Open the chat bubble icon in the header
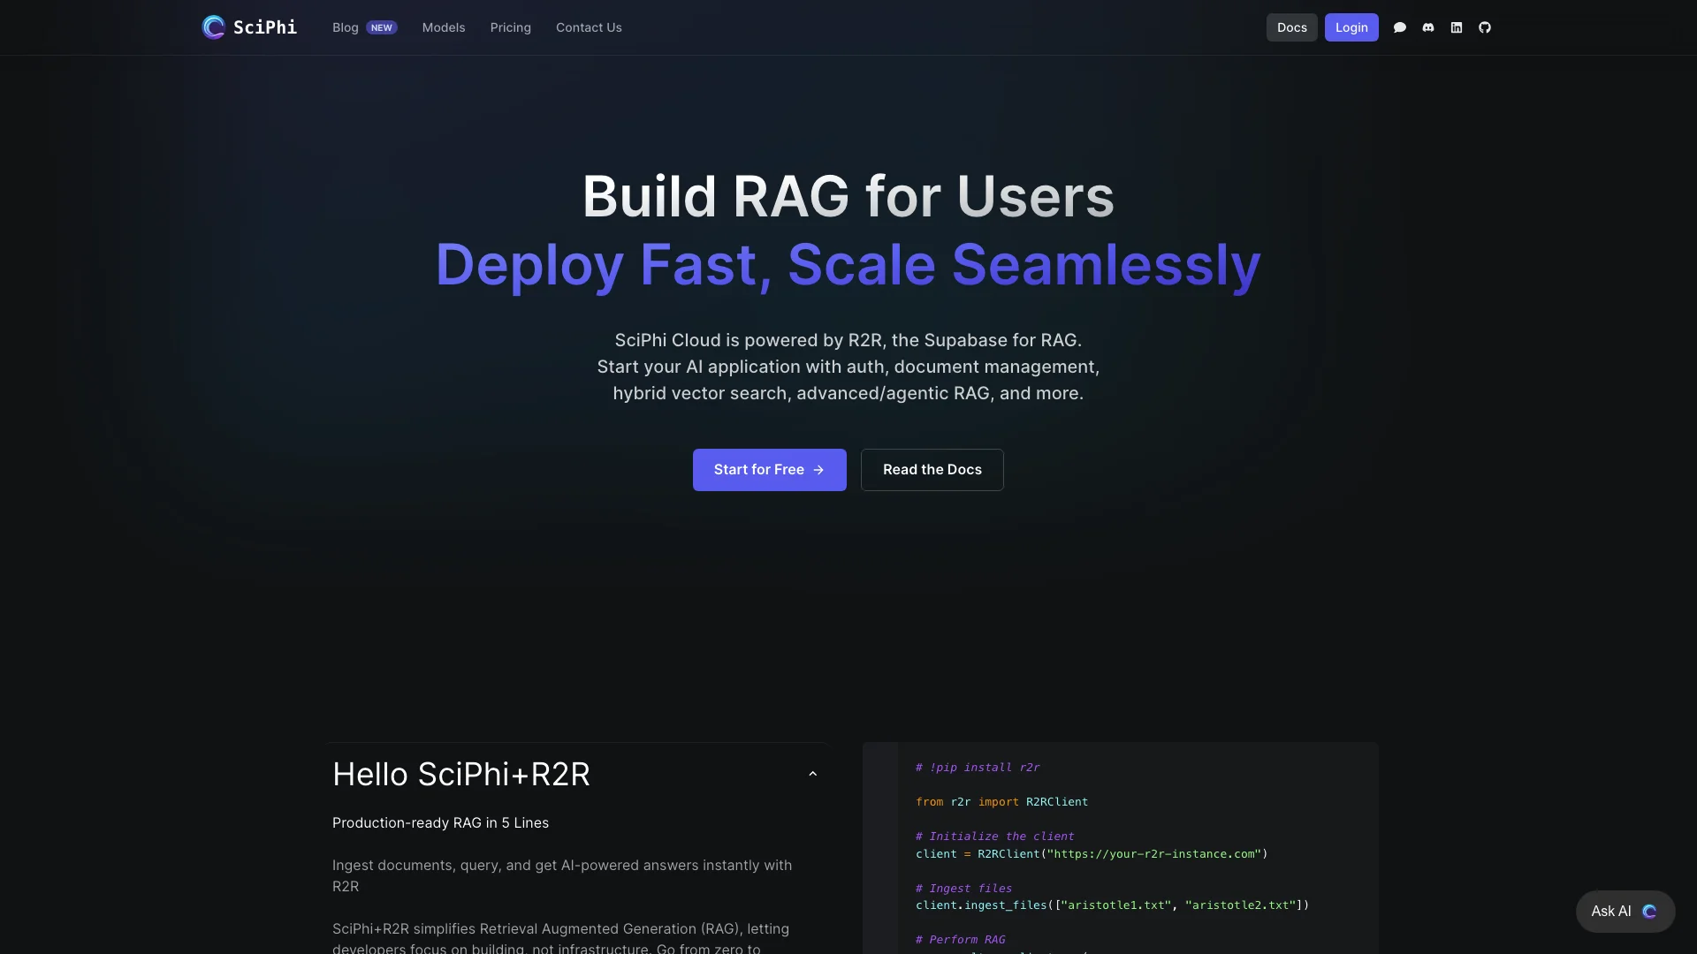The width and height of the screenshot is (1697, 954). pyautogui.click(x=1400, y=27)
